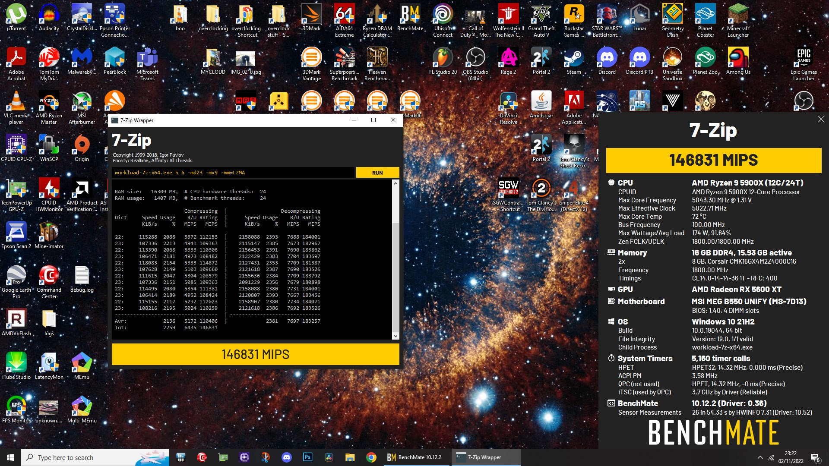Screen dimensions: 829x466
Task: Open the µTorrent desktop icon
Action: pos(16,17)
